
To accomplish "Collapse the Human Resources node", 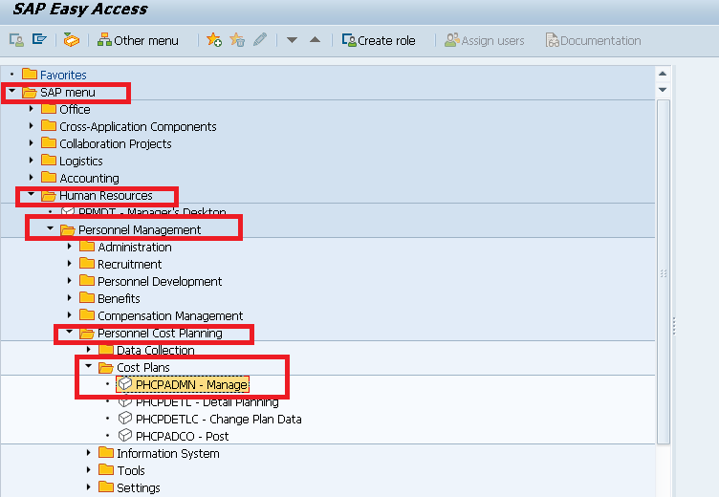I will pos(32,194).
